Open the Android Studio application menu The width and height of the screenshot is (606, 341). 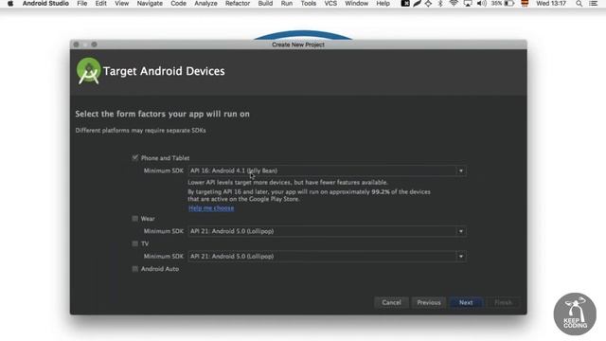pyautogui.click(x=45, y=4)
